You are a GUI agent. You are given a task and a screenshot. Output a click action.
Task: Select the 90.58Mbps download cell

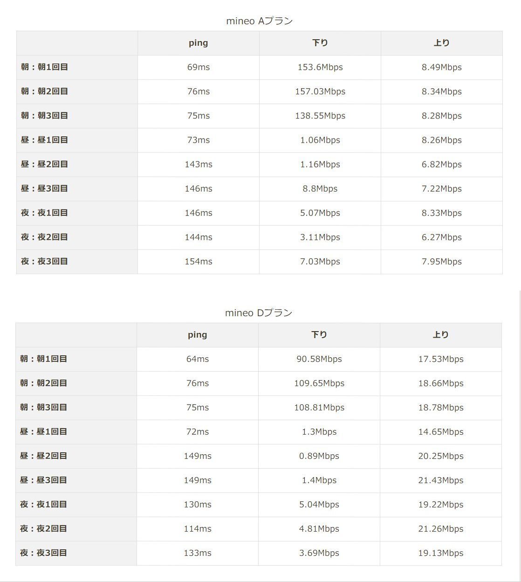pos(319,359)
